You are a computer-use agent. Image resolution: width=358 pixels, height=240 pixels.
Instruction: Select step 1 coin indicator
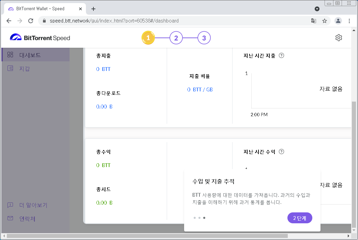coord(148,38)
